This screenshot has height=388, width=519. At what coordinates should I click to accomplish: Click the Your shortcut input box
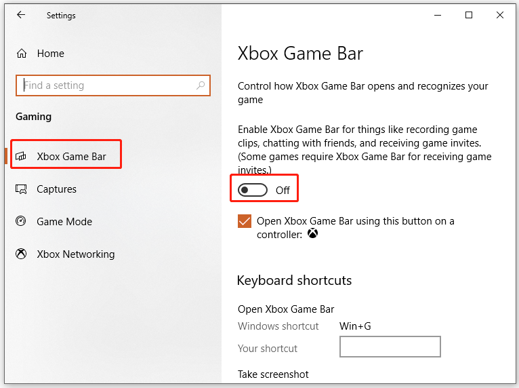click(x=390, y=347)
